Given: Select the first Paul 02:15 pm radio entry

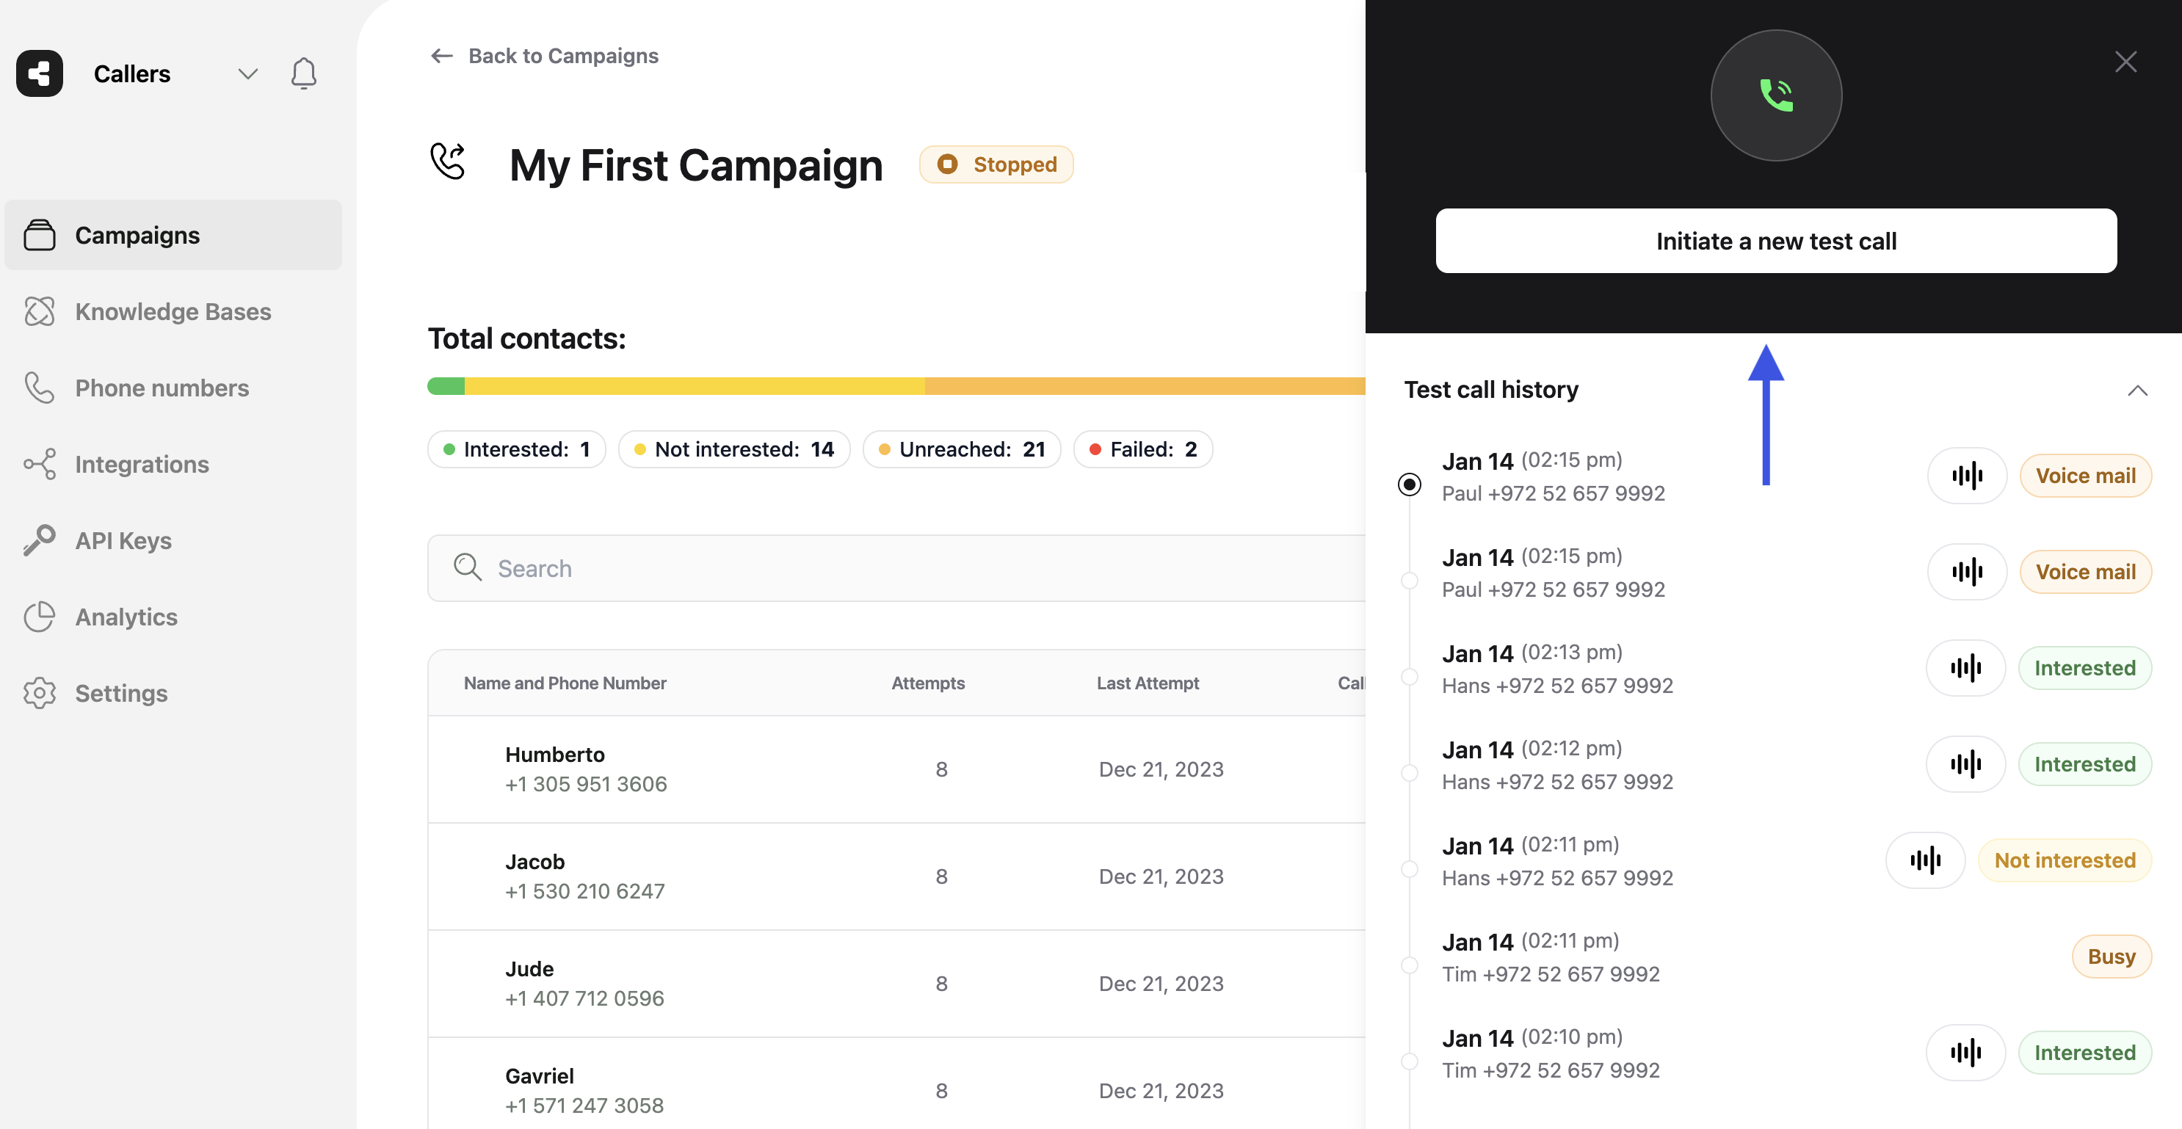Looking at the screenshot, I should click(1409, 484).
